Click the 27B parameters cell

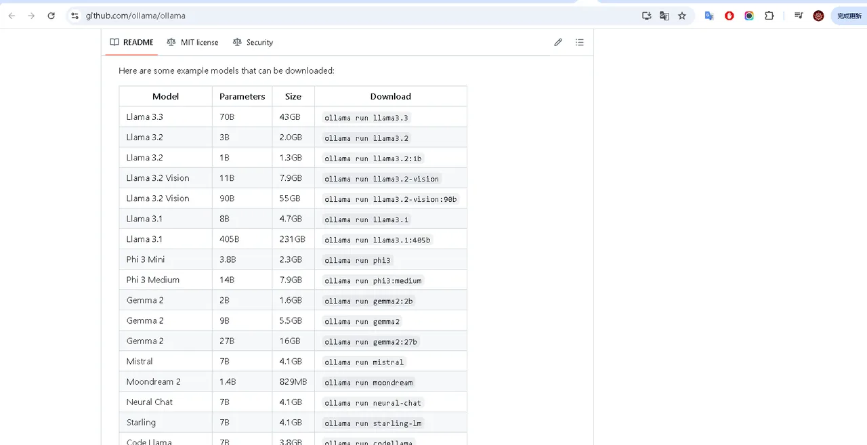(x=242, y=341)
